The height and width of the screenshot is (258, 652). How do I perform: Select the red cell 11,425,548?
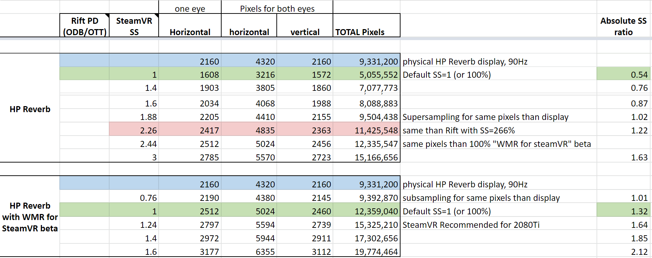pyautogui.click(x=367, y=129)
